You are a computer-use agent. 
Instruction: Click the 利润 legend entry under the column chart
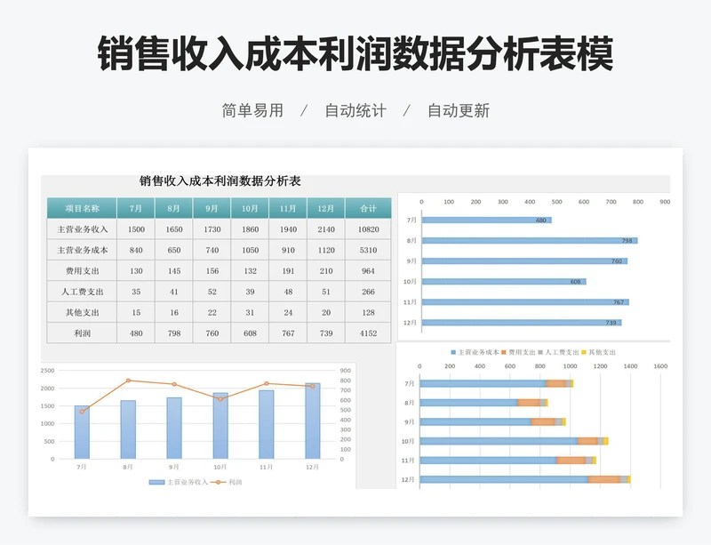click(227, 482)
